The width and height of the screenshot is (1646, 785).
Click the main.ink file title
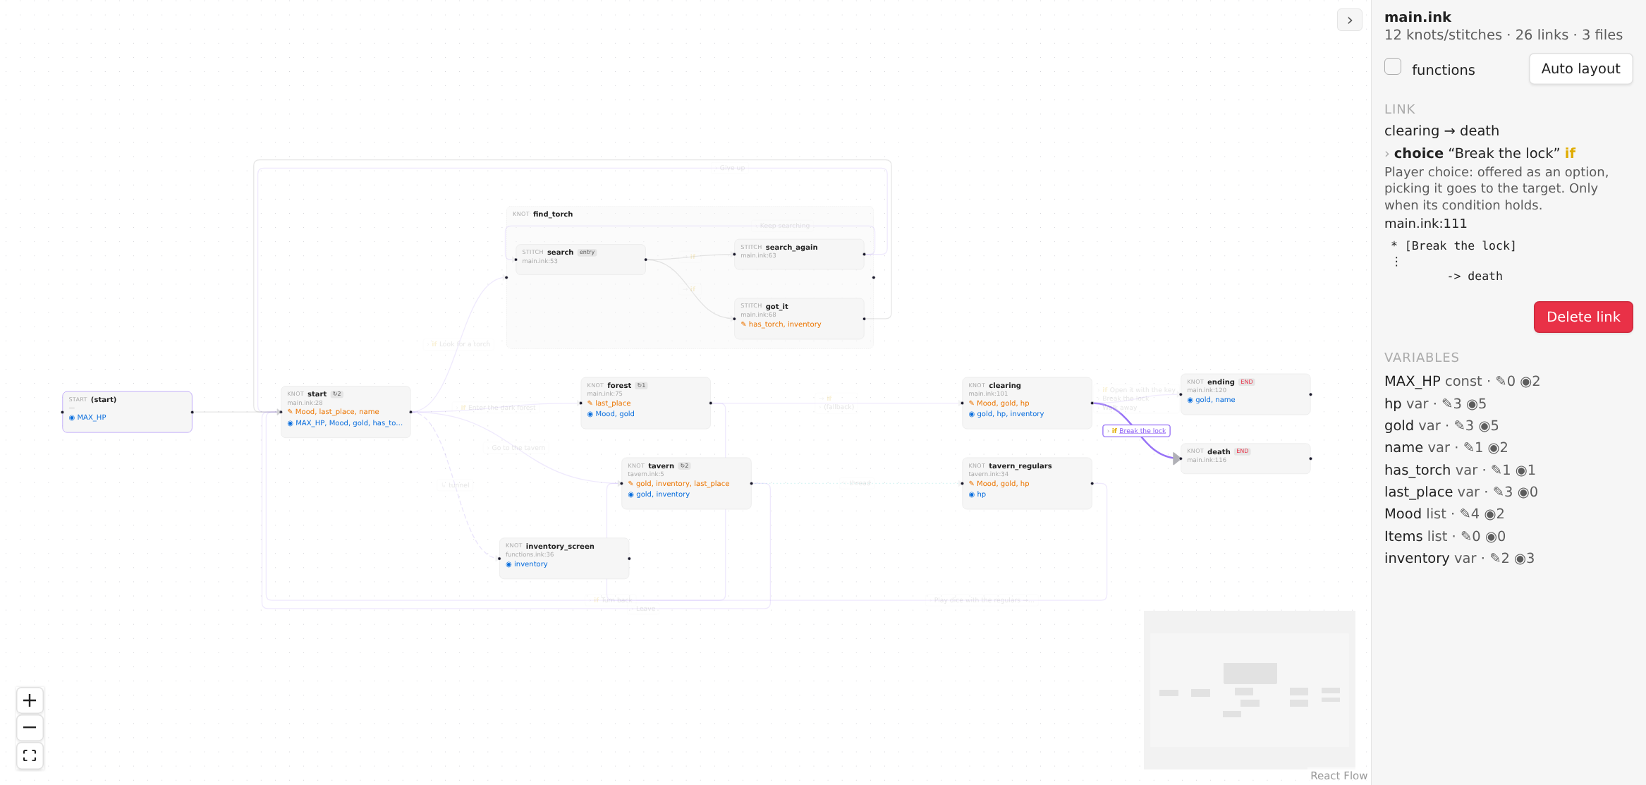[x=1418, y=17]
